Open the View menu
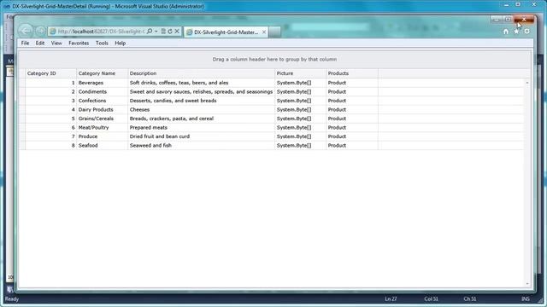Screen dimensions: 547x307 56,43
